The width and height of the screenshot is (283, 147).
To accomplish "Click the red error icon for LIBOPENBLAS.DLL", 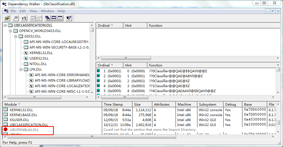I will (x=6, y=129).
